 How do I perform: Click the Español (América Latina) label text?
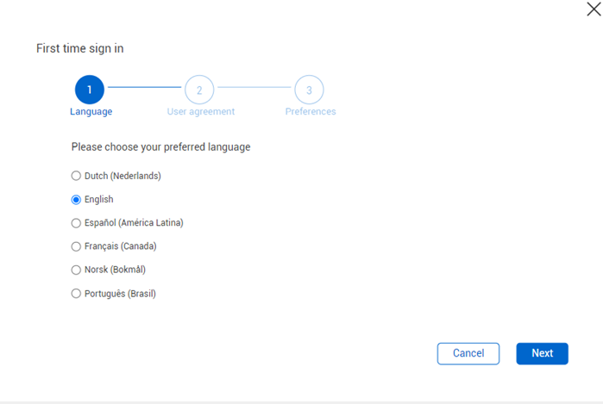[134, 222]
